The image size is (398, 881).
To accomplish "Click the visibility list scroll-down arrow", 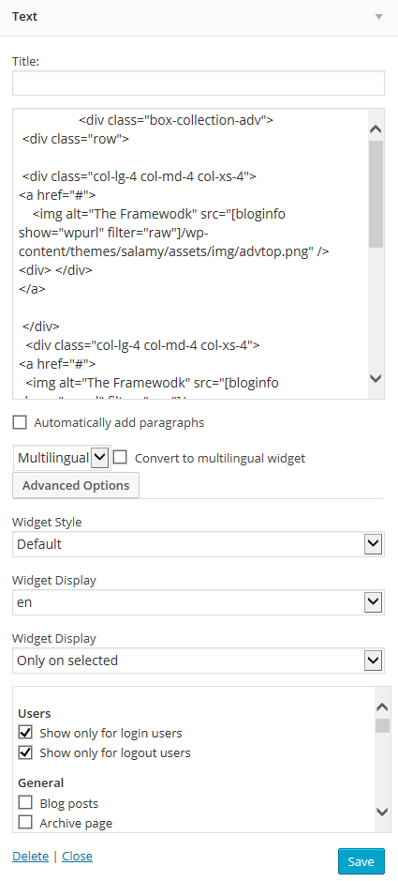I will pyautogui.click(x=382, y=812).
